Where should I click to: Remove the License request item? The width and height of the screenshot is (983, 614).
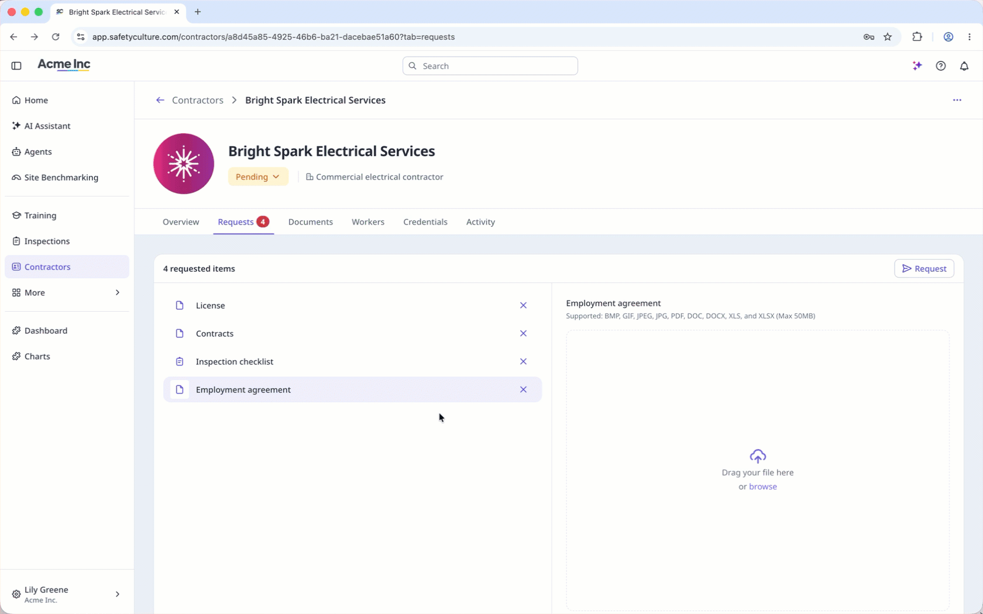(x=523, y=305)
